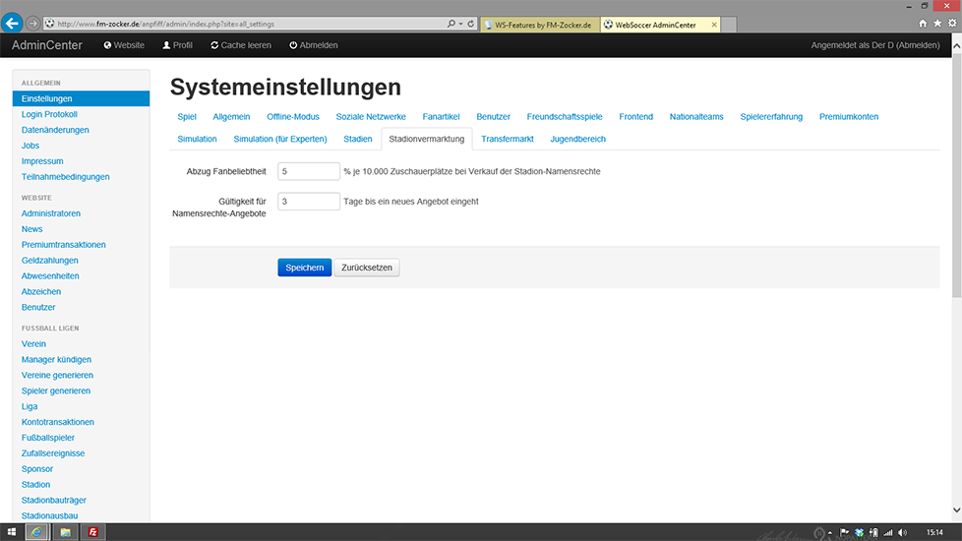
Task: Open Stadionbauträger in the sidebar
Action: 54,501
